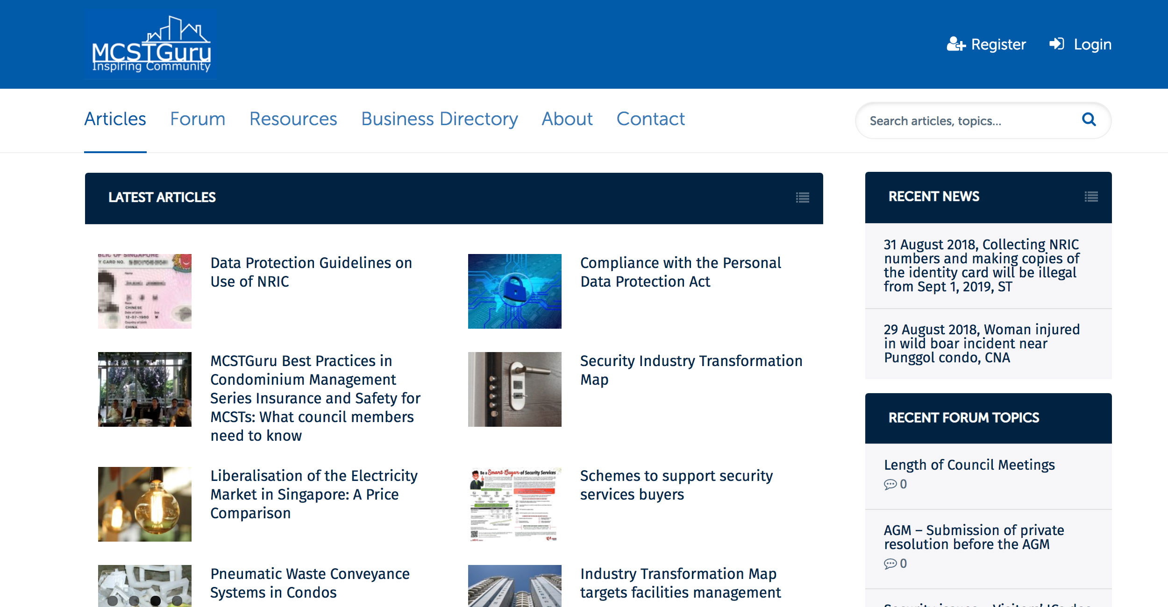Open the Forum menu item
The height and width of the screenshot is (607, 1168).
198,119
